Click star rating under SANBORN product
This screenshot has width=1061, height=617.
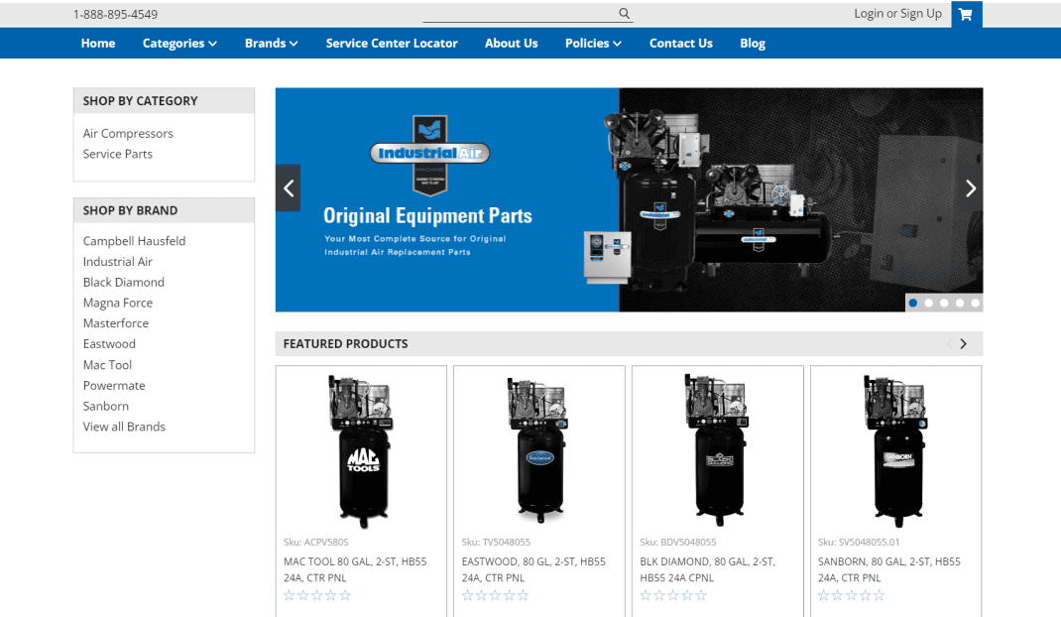(x=851, y=596)
